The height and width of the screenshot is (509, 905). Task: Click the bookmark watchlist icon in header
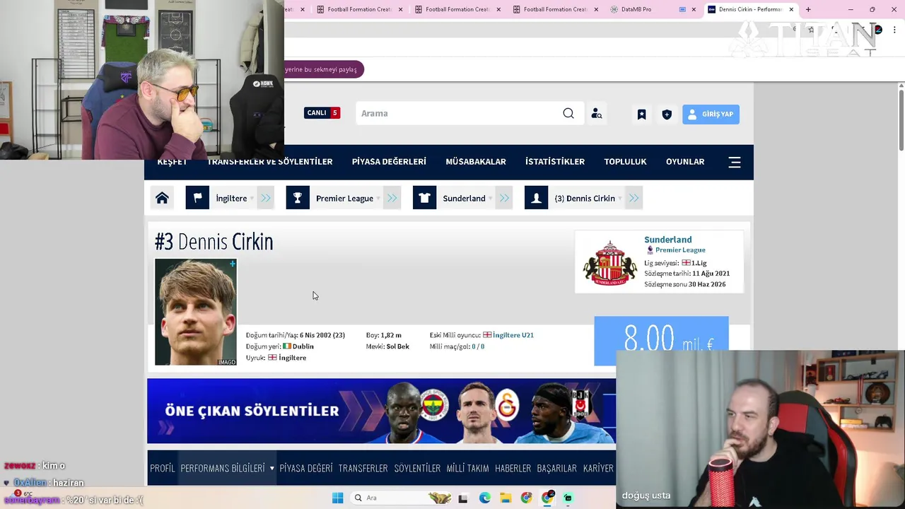click(x=641, y=114)
